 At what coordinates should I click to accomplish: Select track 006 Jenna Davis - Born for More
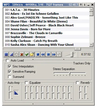tap(46, 29)
